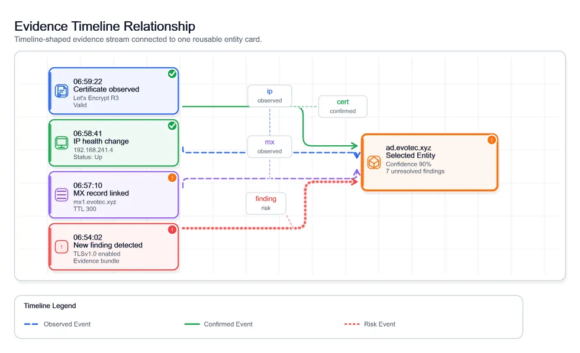
Task: Click the Valid certificate status text
Action: [80, 105]
